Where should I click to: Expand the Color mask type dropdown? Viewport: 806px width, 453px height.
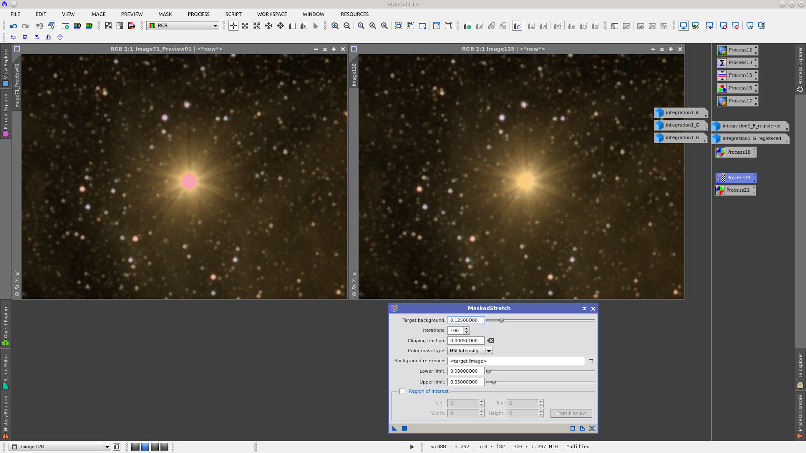pos(488,351)
